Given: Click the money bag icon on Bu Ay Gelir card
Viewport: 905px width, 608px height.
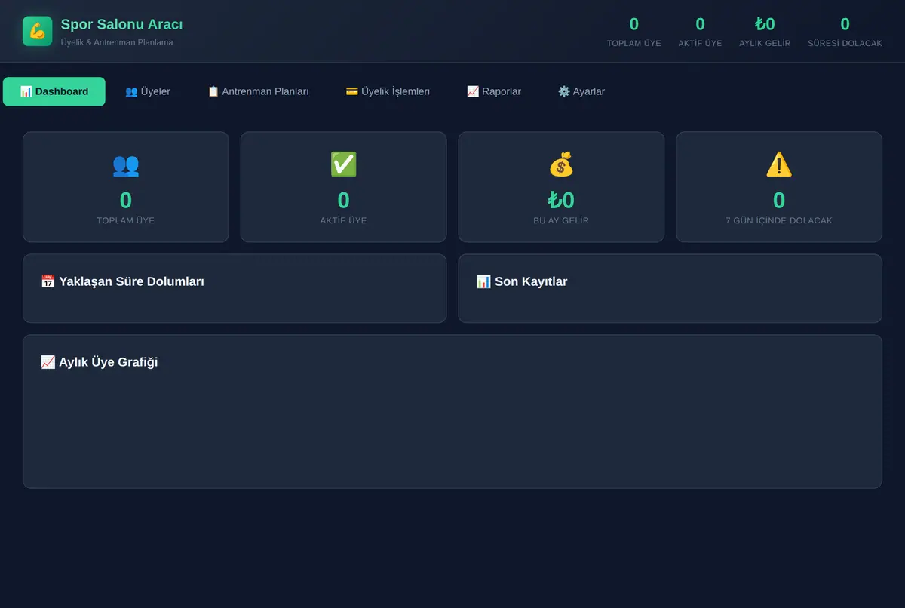Looking at the screenshot, I should 561,164.
